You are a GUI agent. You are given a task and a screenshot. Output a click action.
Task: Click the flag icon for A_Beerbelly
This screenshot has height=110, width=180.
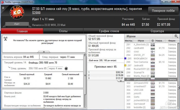click(153, 44)
